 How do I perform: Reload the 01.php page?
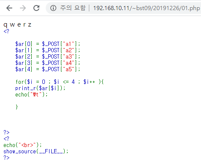pyautogui.click(x=36, y=8)
